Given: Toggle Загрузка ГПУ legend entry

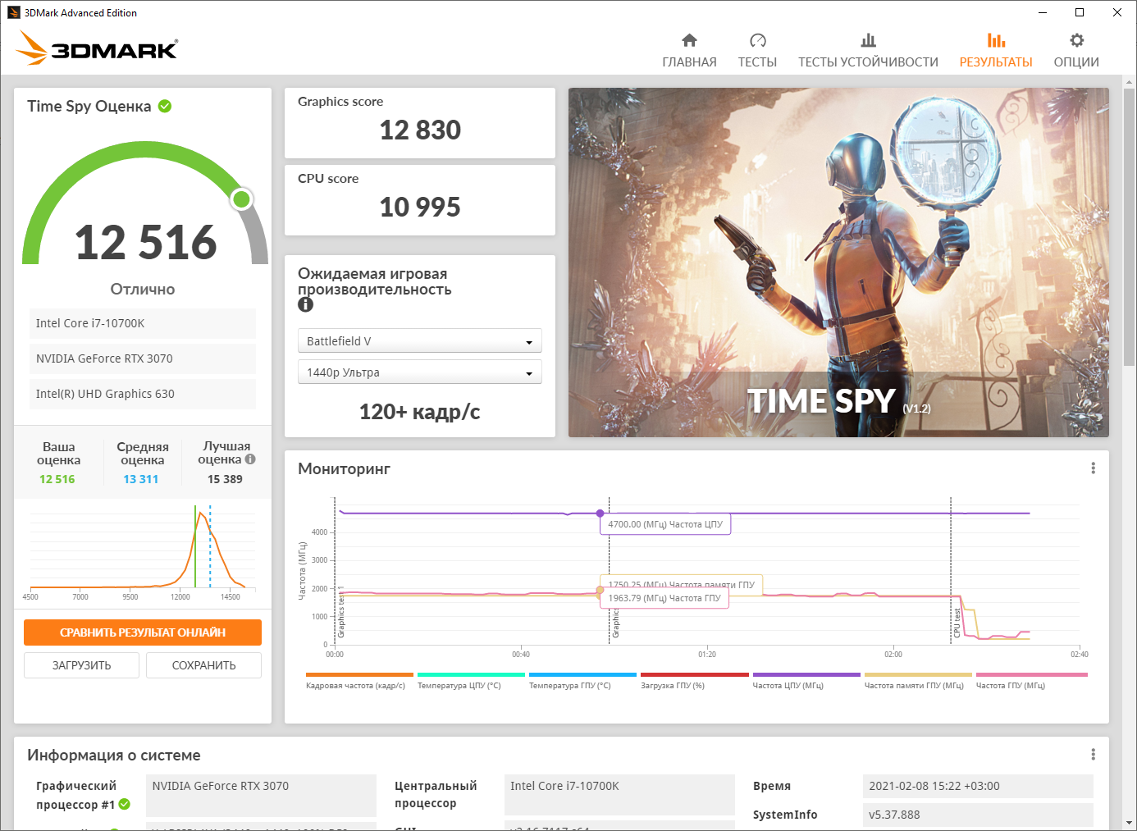Looking at the screenshot, I should [x=694, y=681].
